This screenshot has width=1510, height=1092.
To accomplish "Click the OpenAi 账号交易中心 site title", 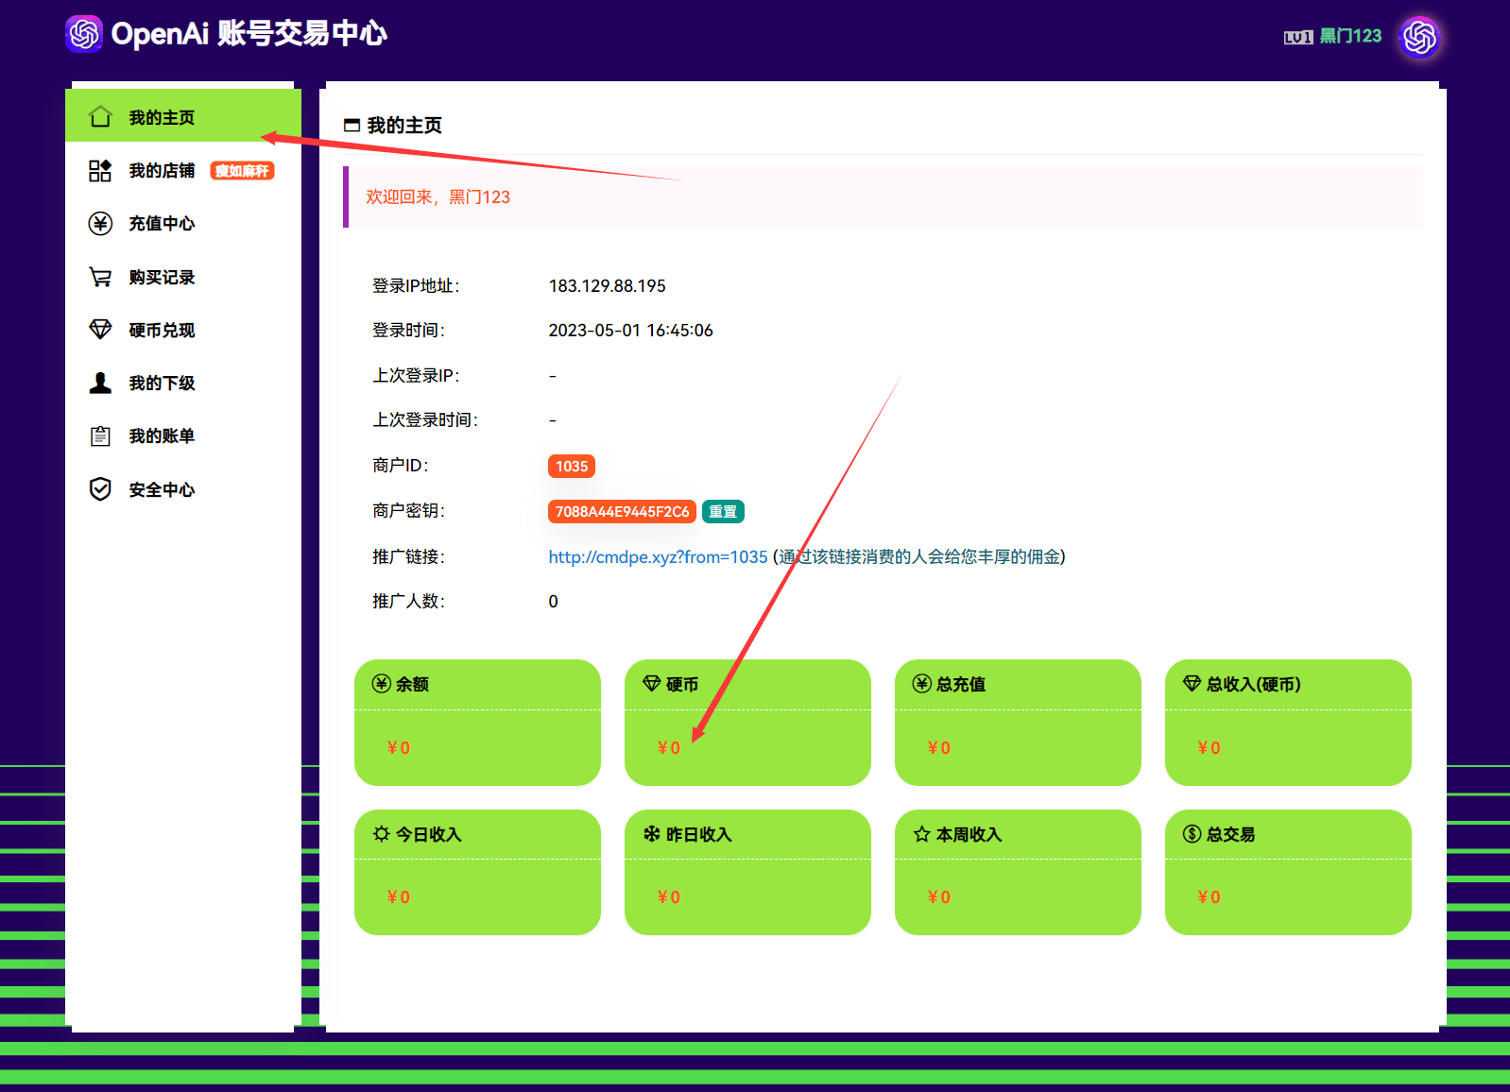I will [x=249, y=33].
